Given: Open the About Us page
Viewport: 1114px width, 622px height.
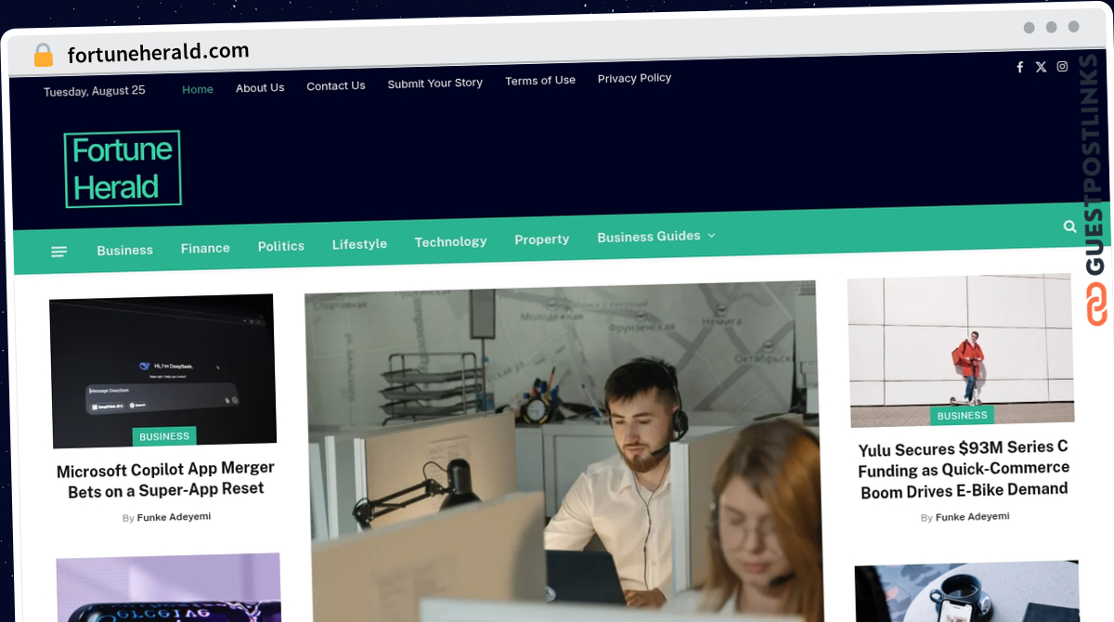Looking at the screenshot, I should coord(260,87).
